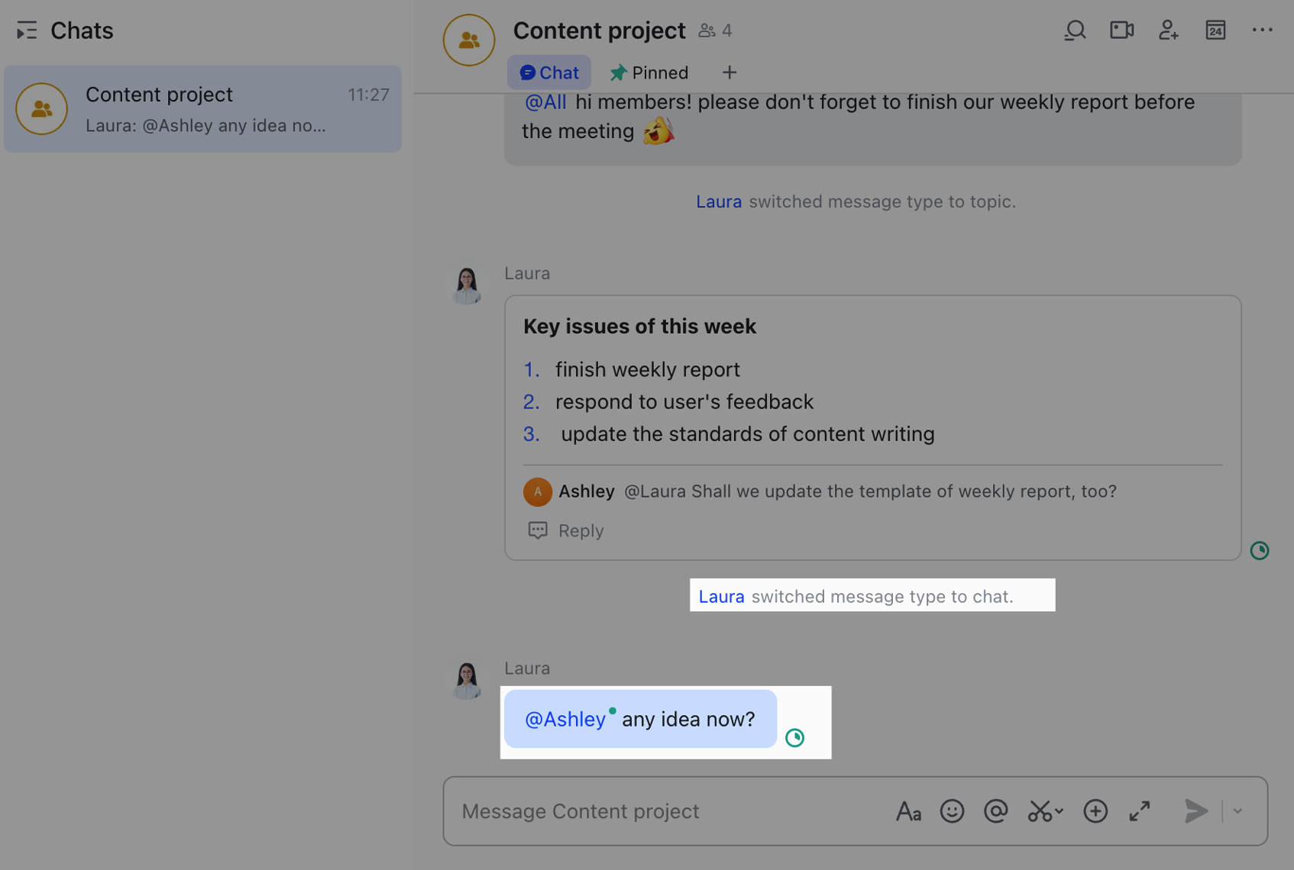Open search in chat header

(1075, 31)
